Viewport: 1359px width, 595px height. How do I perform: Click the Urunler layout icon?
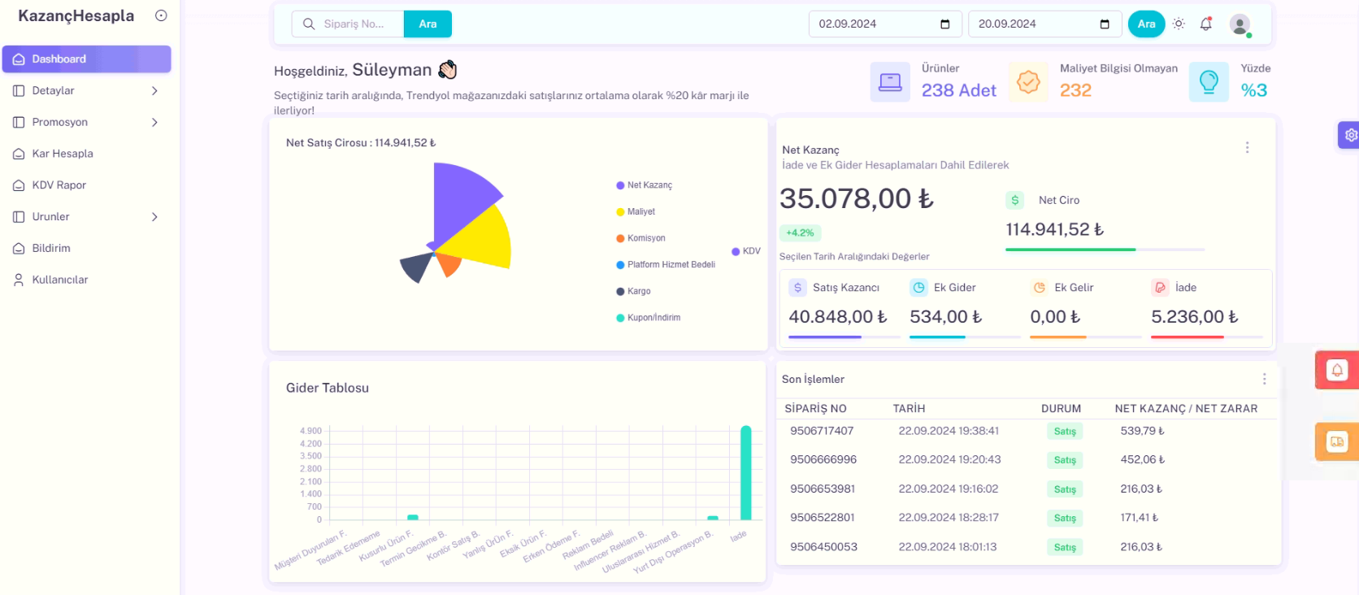pyautogui.click(x=19, y=217)
